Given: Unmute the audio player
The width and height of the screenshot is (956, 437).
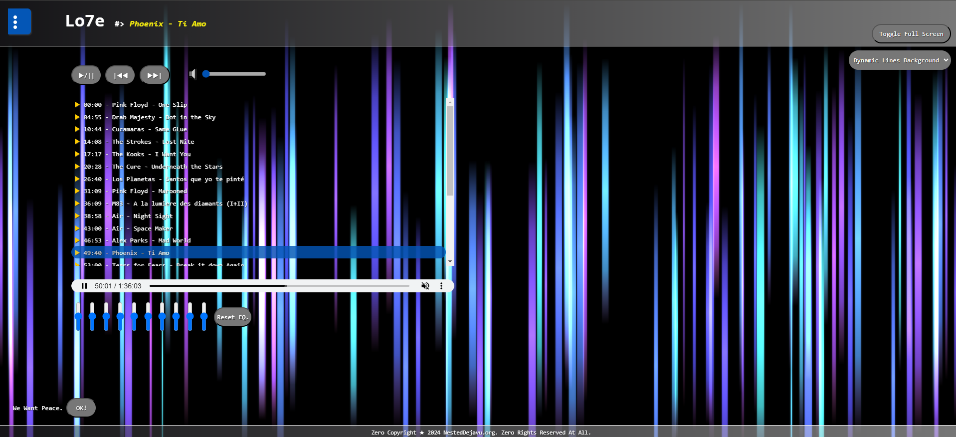Looking at the screenshot, I should [x=425, y=286].
